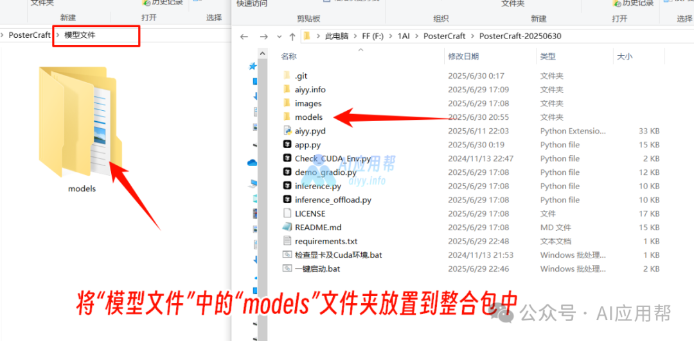Image resolution: width=694 pixels, height=341 pixels.
Task: Click the folder icon in the address bar
Action: [308, 37]
